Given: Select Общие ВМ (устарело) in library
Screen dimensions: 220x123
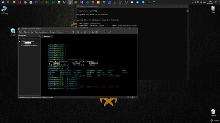Looking at the screenshot, I should [x=30, y=45].
